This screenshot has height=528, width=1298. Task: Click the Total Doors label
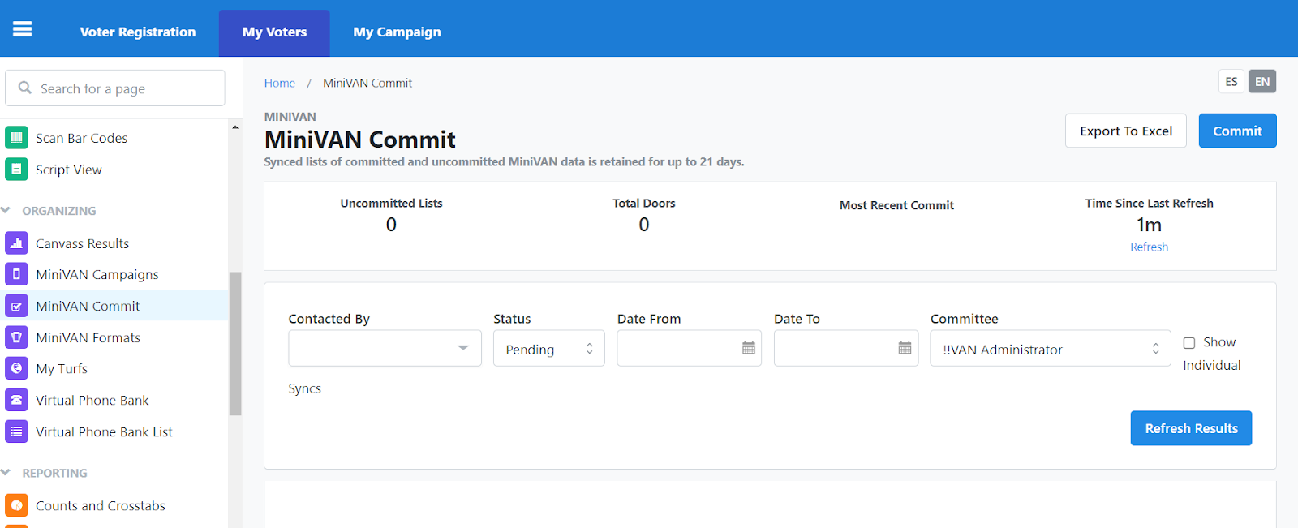644,204
